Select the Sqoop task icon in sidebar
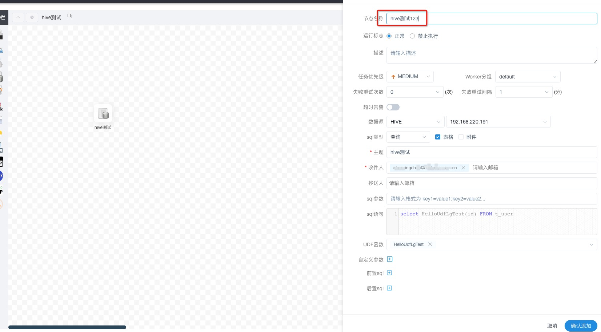 (1, 204)
